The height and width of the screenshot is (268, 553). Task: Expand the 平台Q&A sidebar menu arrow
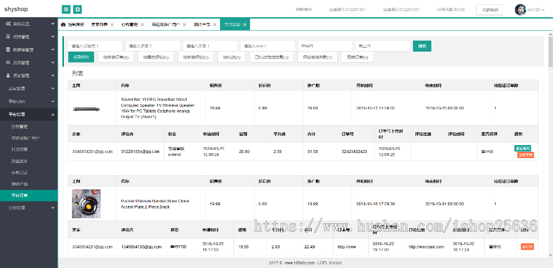(53, 101)
